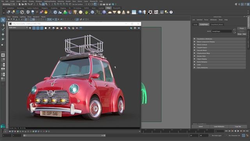Toggle the four-view layout button in toolbox
Viewport: 250px width, 141px height.
[x=3, y=60]
